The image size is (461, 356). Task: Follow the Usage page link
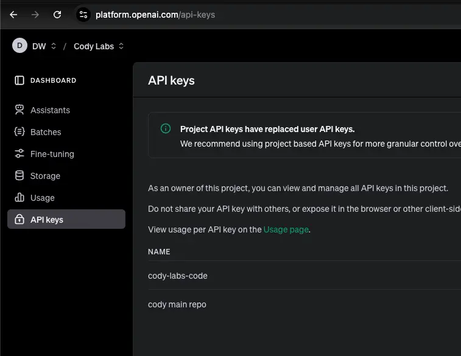pos(286,229)
